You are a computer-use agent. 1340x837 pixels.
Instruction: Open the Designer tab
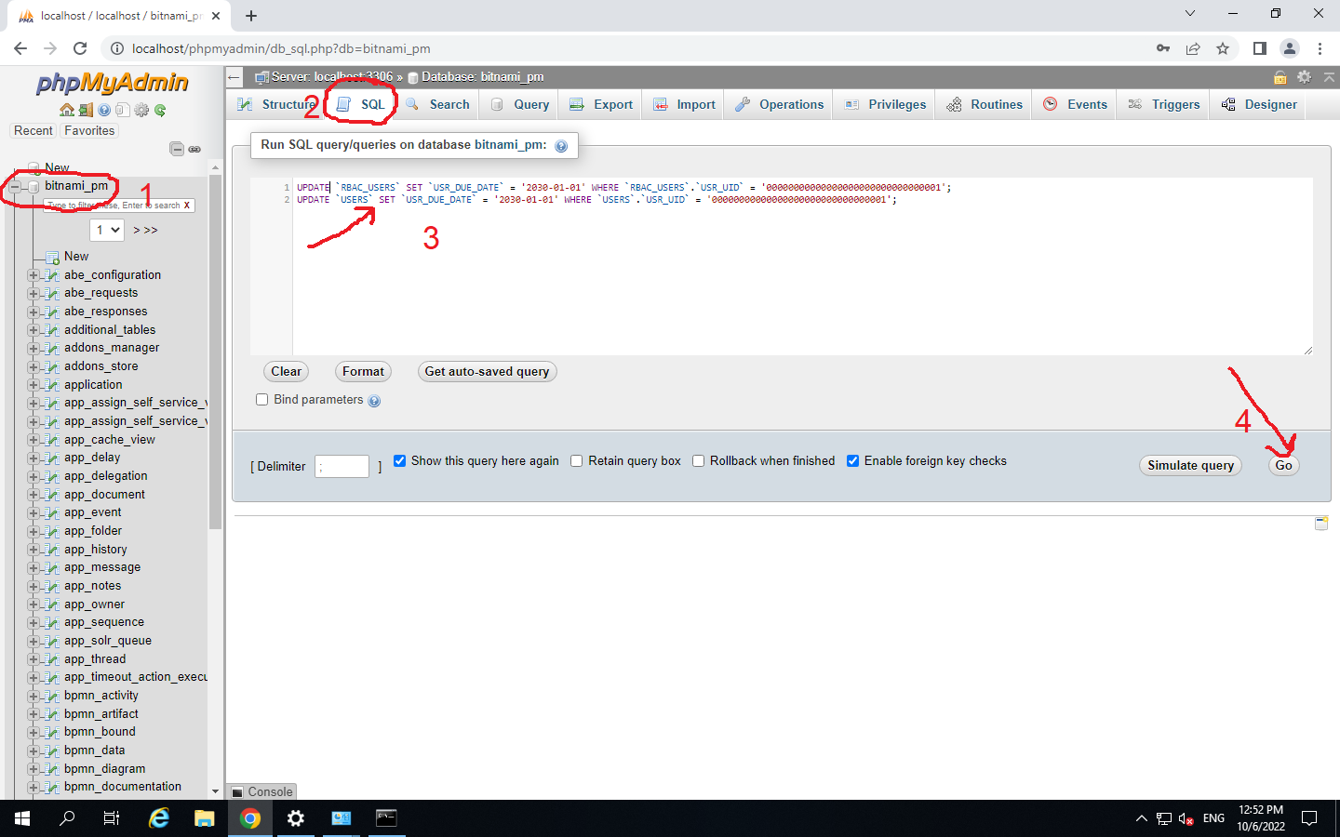(1259, 105)
